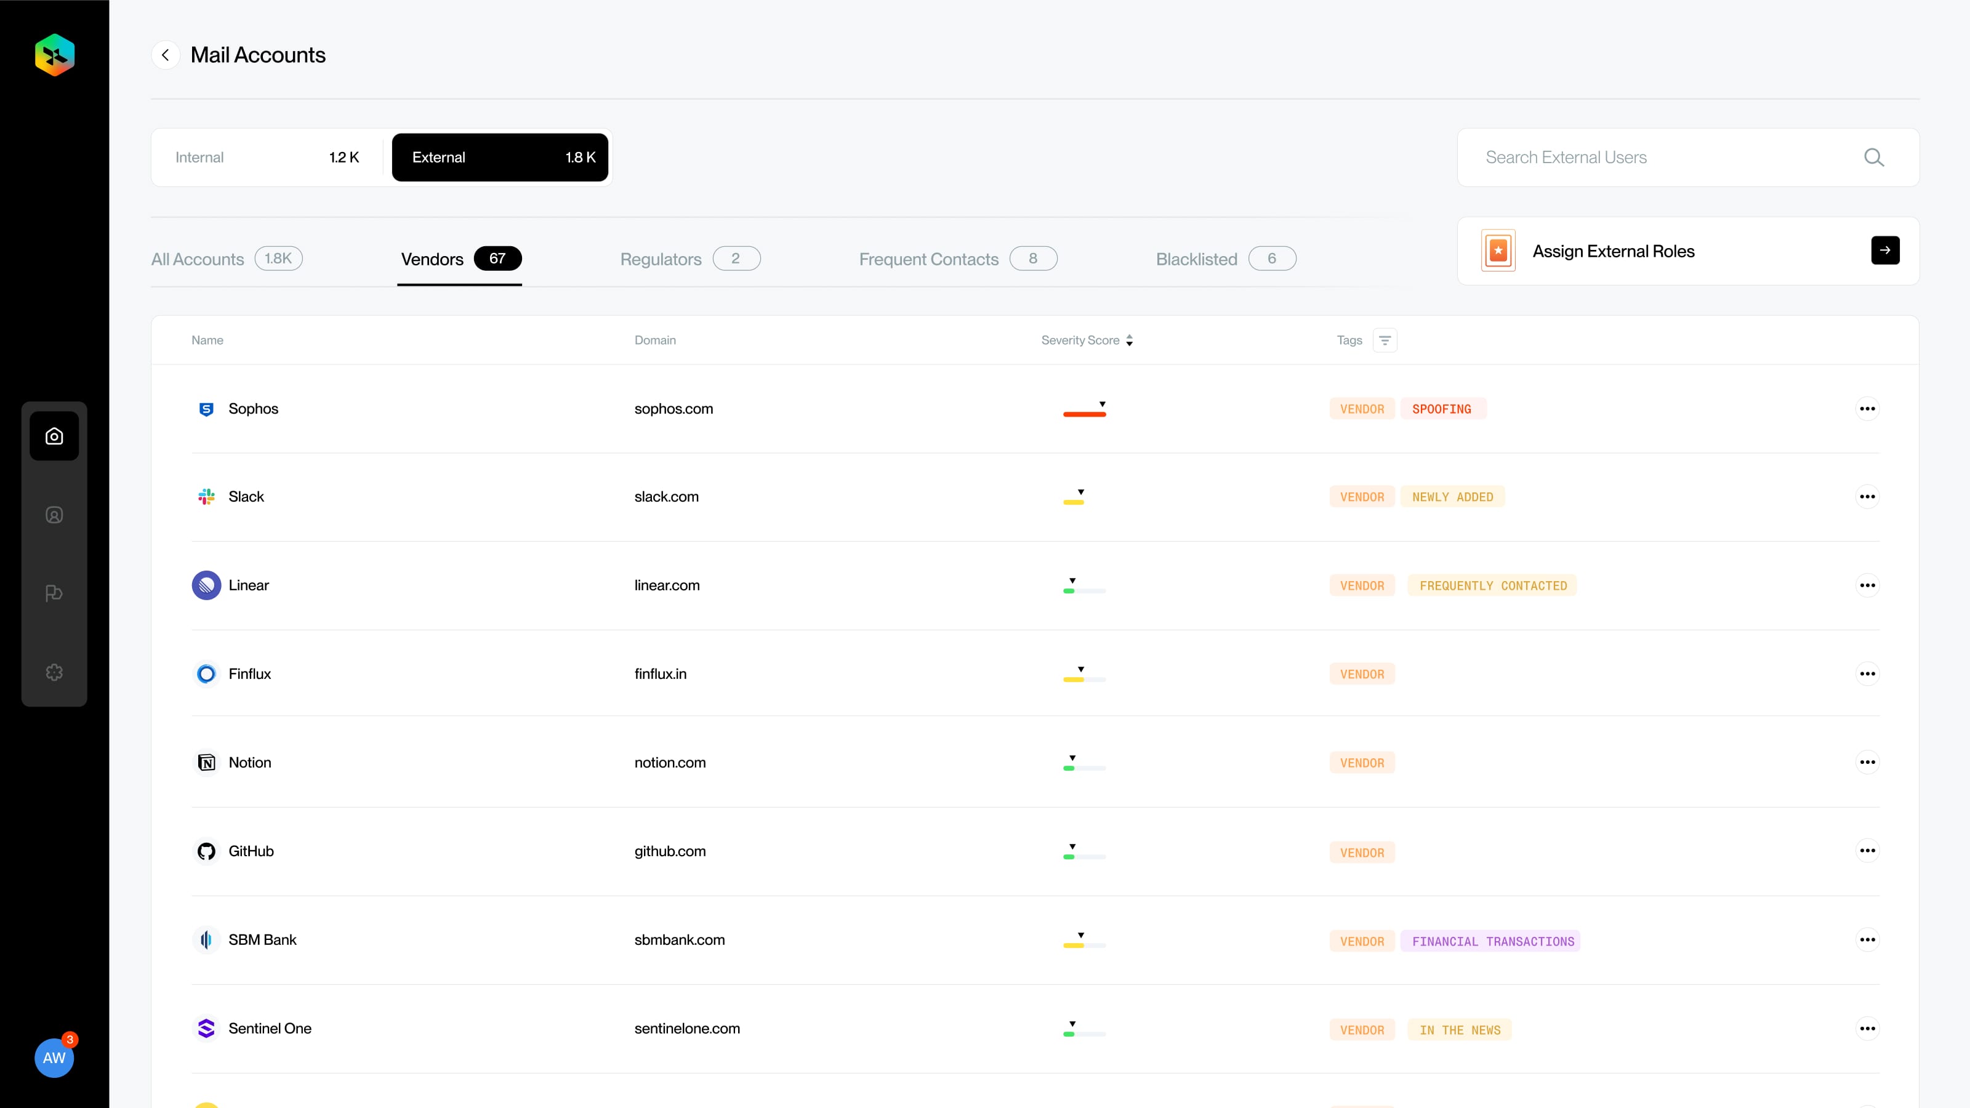Click the black arrow on Assign External Roles
1970x1108 pixels.
click(x=1885, y=250)
